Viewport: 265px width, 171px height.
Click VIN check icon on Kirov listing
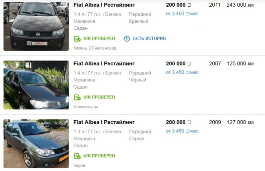(77, 156)
